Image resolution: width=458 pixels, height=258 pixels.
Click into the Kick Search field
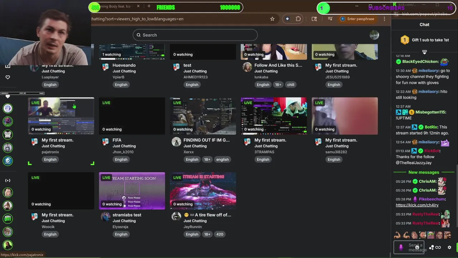pos(195,35)
